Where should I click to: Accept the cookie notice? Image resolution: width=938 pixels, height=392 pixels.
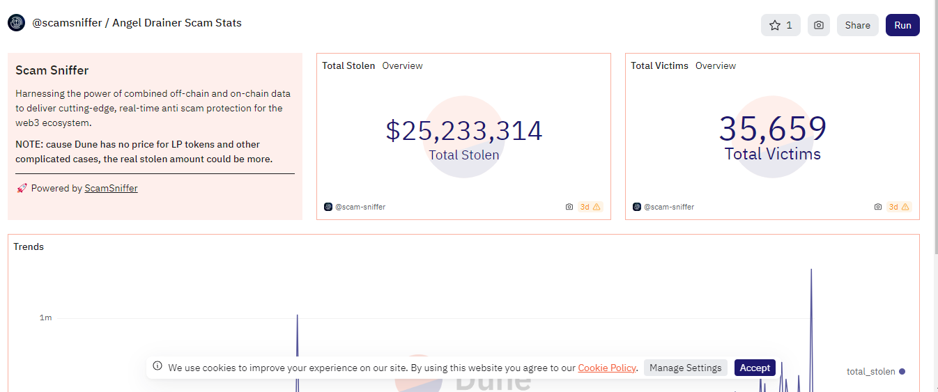pos(755,368)
